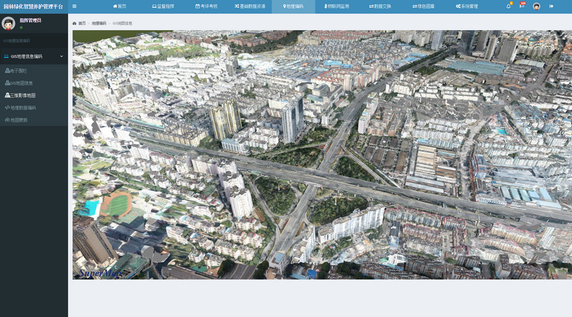Image resolution: width=572 pixels, height=317 pixels.
Task: Open the notification bell icon
Action: pos(508,6)
